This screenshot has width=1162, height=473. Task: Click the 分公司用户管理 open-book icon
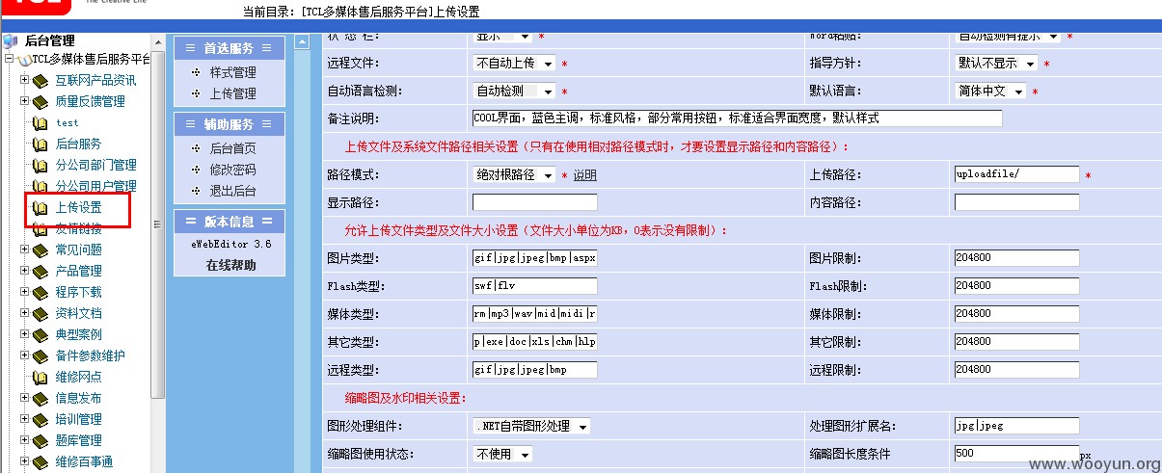(x=40, y=187)
